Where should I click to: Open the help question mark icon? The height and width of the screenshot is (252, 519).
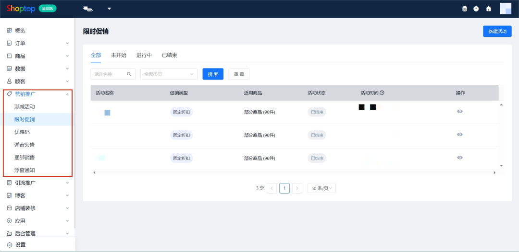click(476, 9)
